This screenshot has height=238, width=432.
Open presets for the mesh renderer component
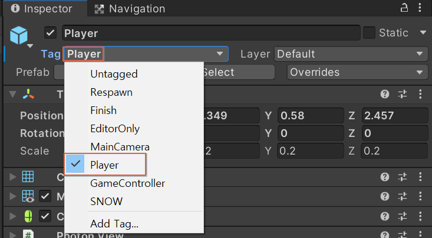[x=403, y=196]
